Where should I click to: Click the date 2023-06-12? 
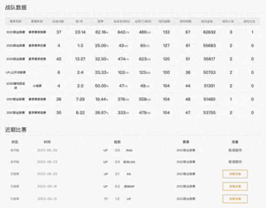click(47, 199)
